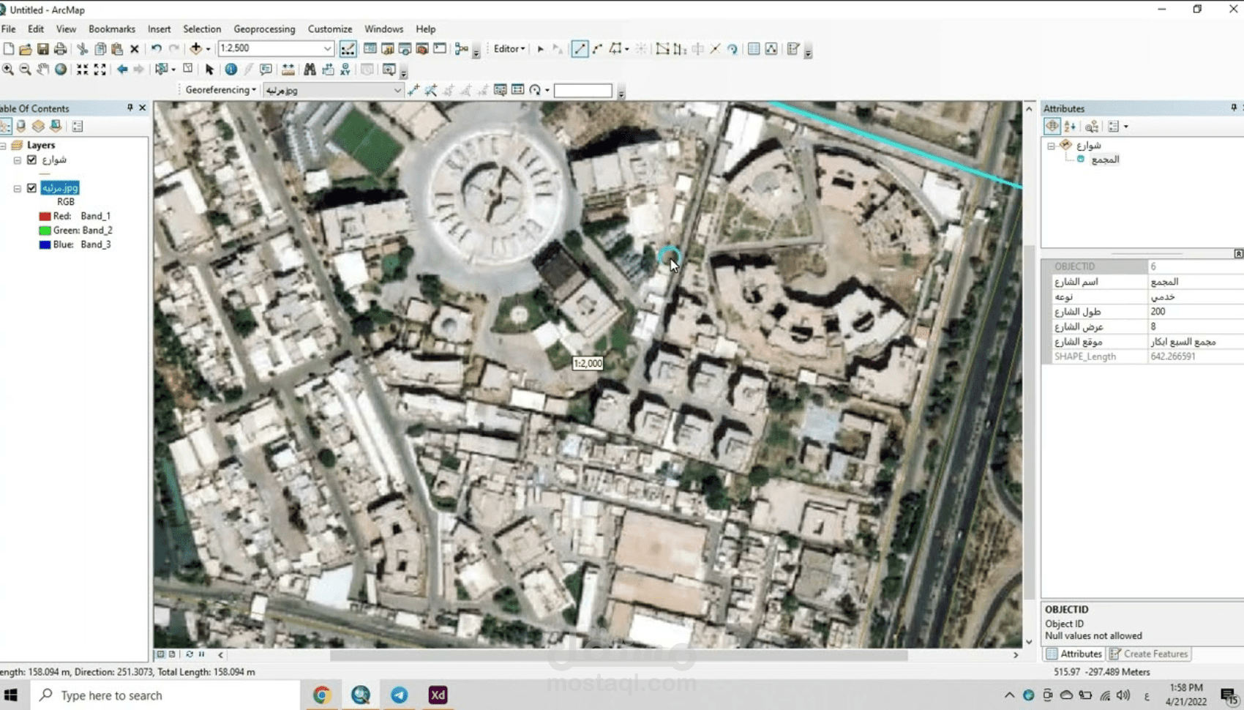Undo the last action with the undo arrow
This screenshot has height=710, width=1244.
(157, 49)
